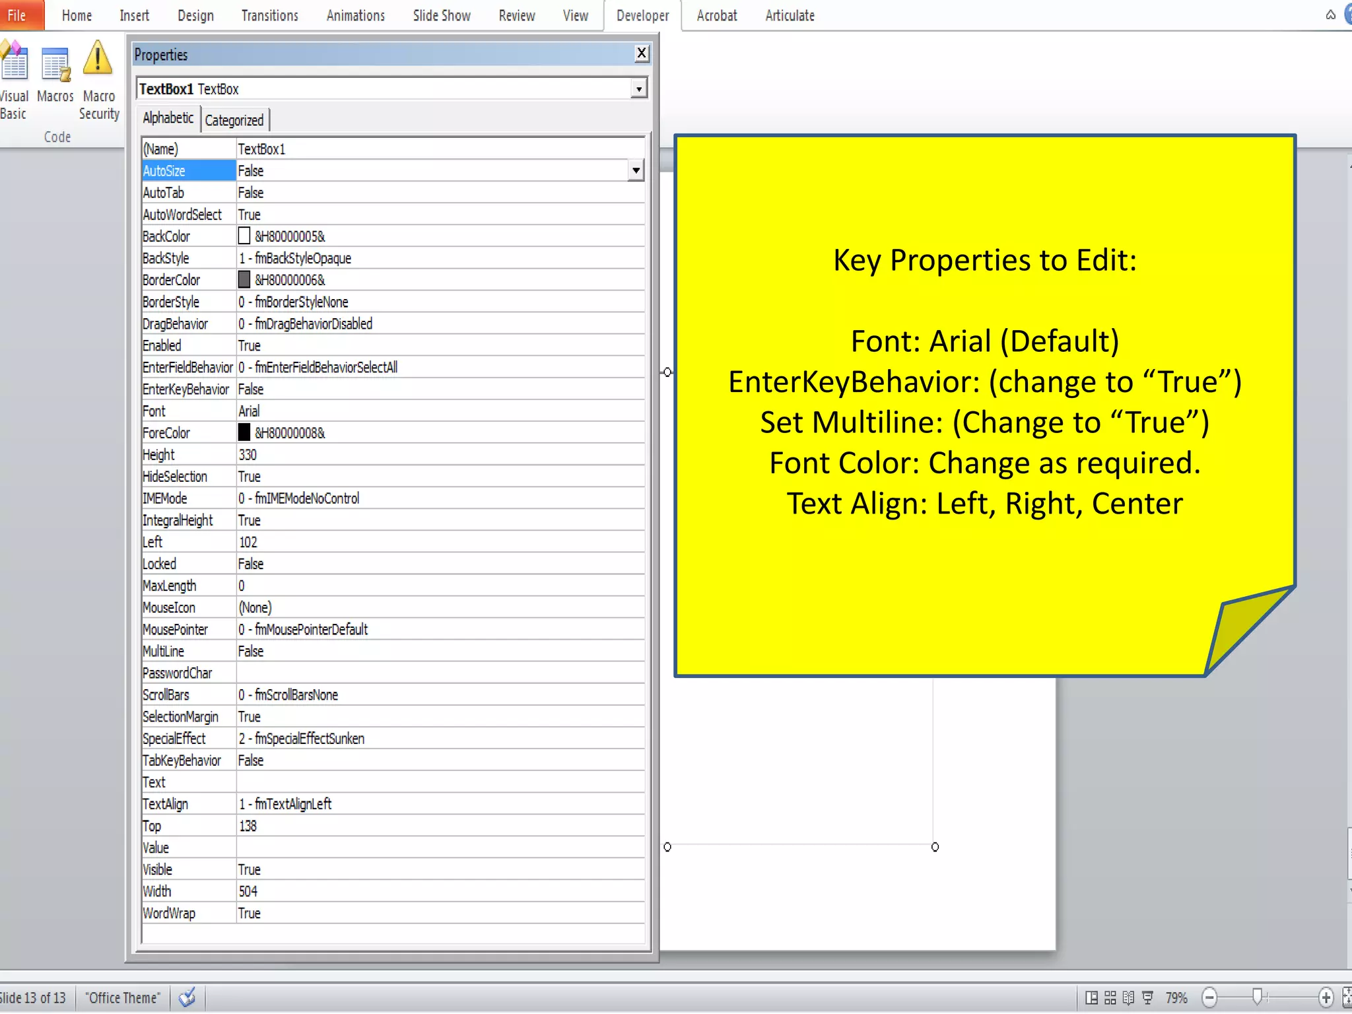This screenshot has height=1014, width=1352.
Task: Open the 79% zoom level dialog
Action: (1176, 997)
